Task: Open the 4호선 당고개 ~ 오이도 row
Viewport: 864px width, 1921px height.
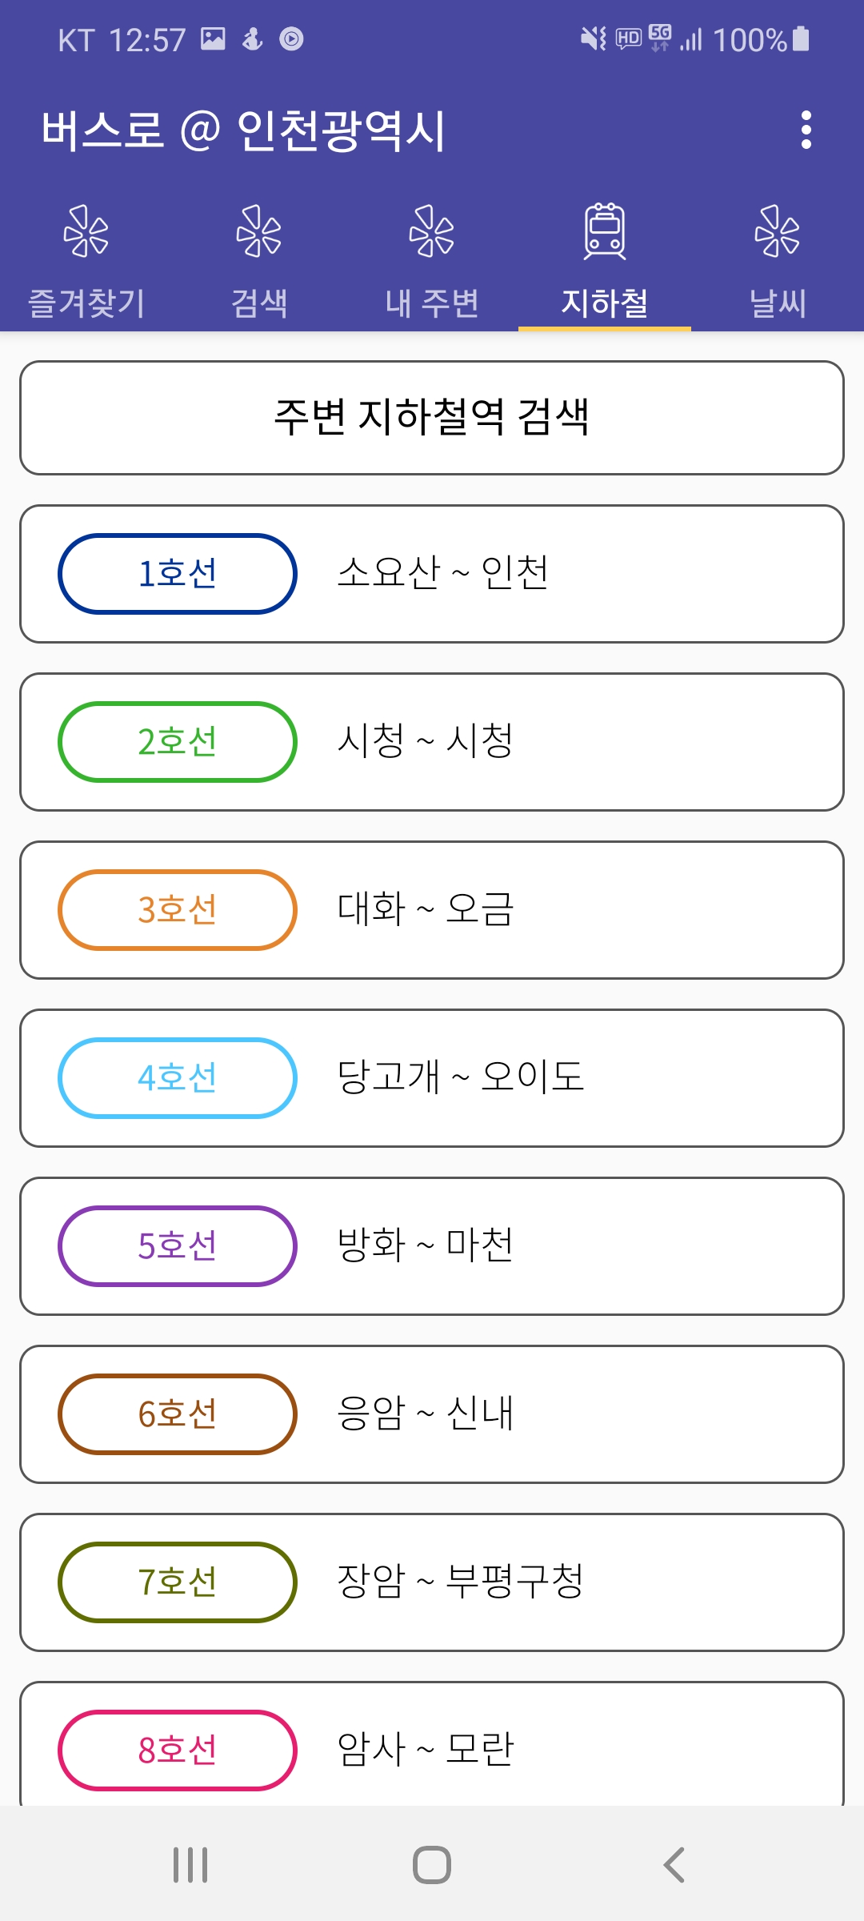Action: tap(432, 1078)
